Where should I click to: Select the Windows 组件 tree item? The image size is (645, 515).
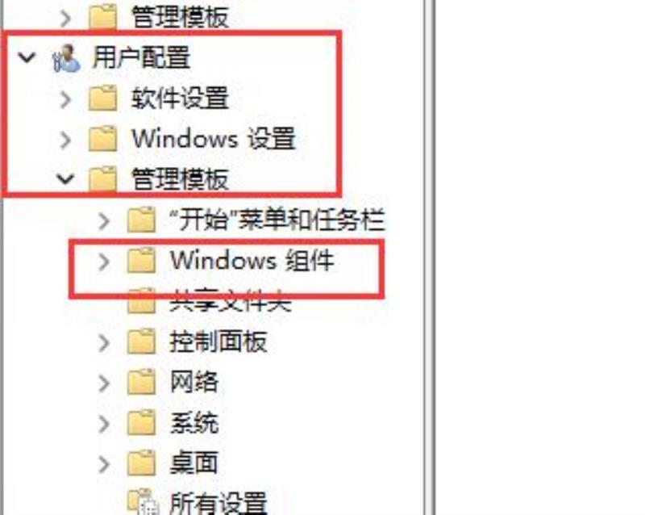click(x=252, y=261)
